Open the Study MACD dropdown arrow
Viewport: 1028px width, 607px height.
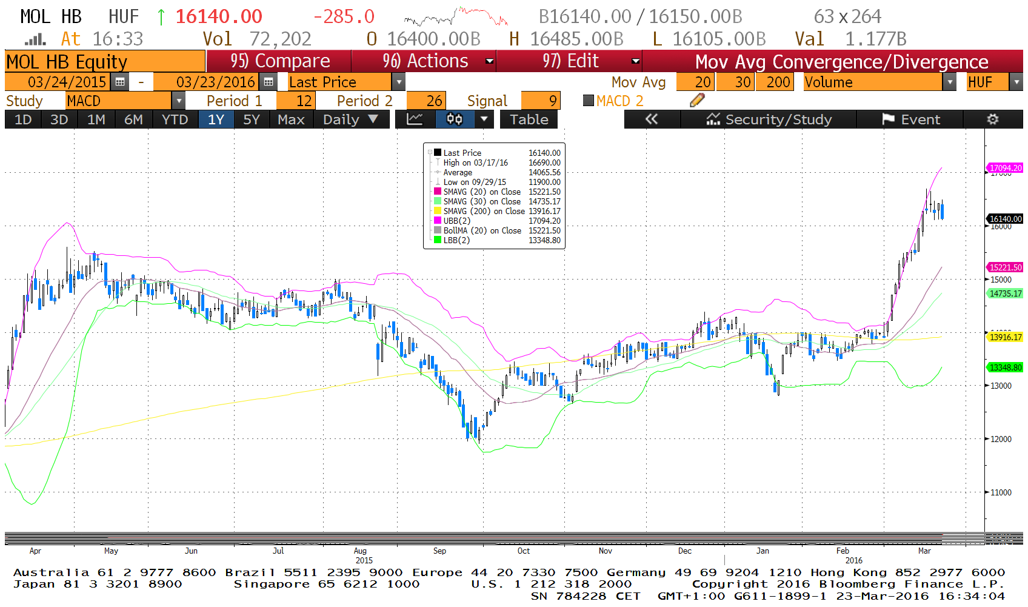179,101
